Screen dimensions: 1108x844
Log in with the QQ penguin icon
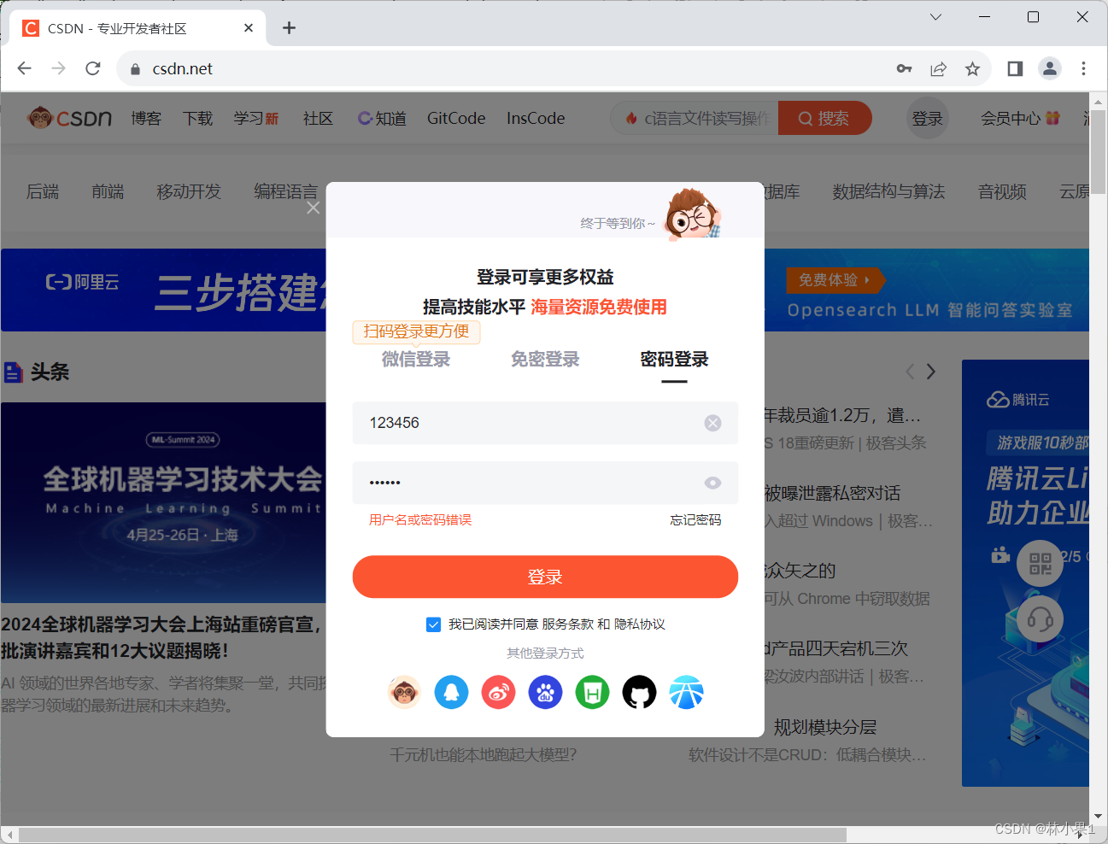point(451,692)
